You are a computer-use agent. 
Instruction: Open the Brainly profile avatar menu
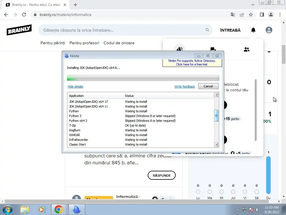coord(269,30)
